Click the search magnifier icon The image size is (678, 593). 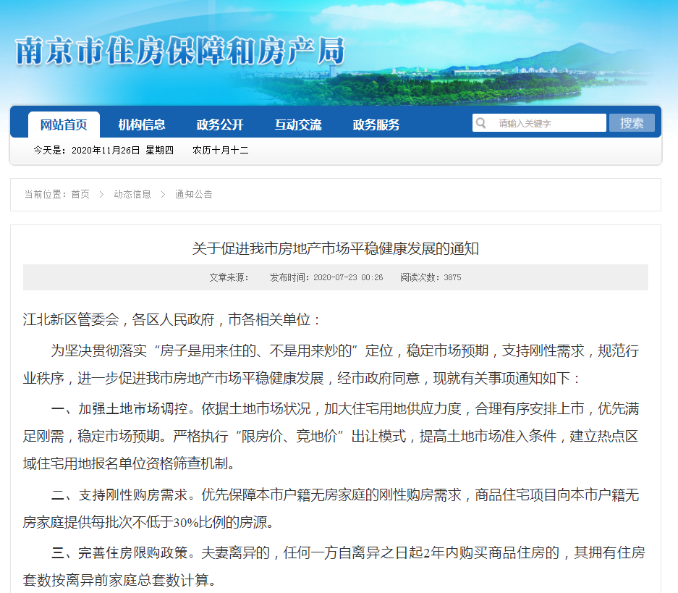(x=480, y=123)
